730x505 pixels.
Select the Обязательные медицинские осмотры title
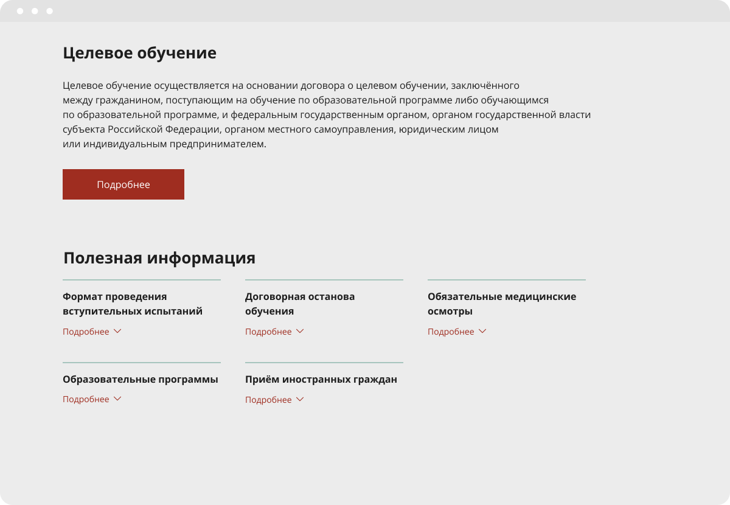(x=501, y=304)
